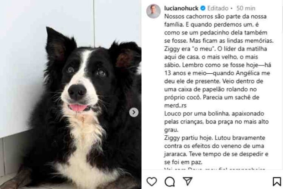Open the lucianohuck profile picture
The width and height of the screenshot is (283, 189).
point(153,11)
